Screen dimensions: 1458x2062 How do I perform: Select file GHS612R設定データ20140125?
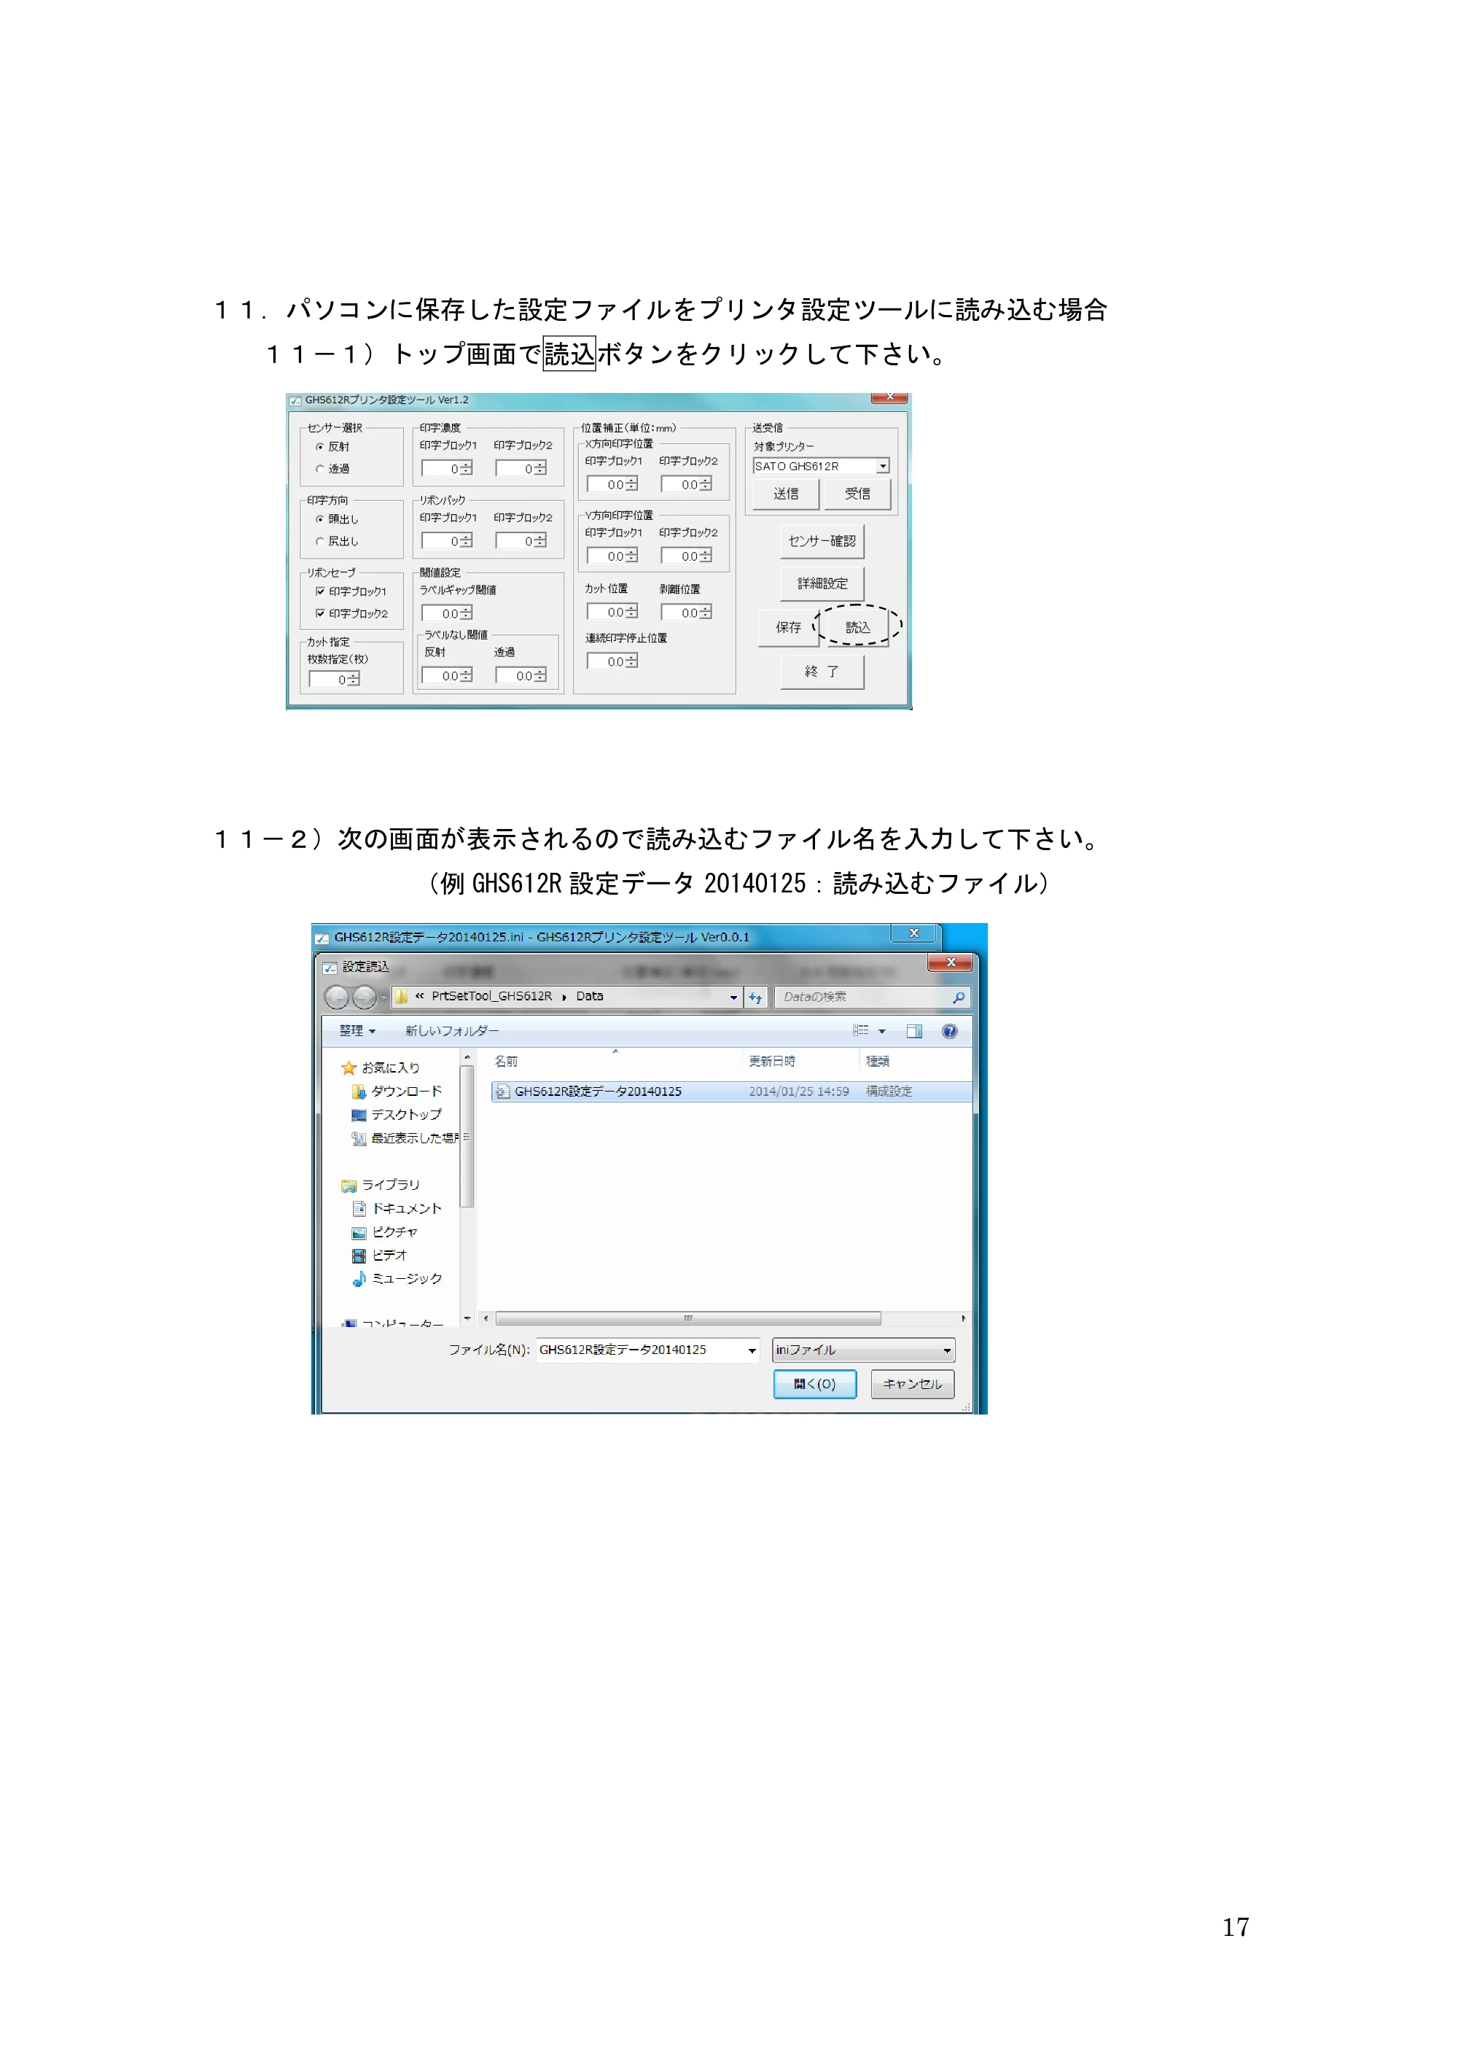[730, 1092]
